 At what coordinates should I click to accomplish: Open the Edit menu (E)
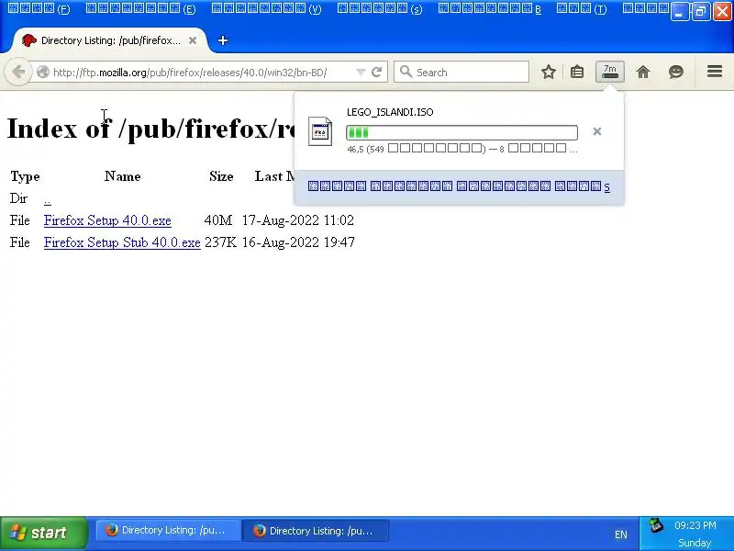click(x=141, y=8)
